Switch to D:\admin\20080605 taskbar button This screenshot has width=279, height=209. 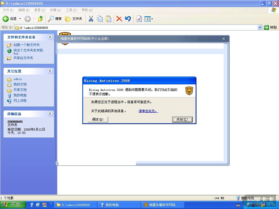pyautogui.click(x=76, y=205)
